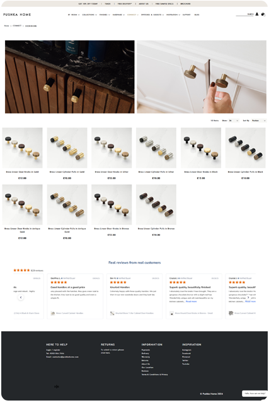Open Brass Linear Cylinder Pulls in Black
269x410 pixels.
[x=245, y=172]
